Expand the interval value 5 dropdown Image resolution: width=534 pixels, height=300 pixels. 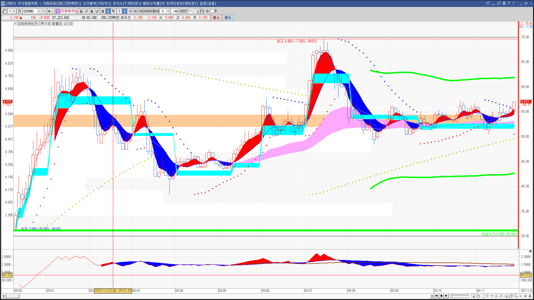(x=168, y=11)
